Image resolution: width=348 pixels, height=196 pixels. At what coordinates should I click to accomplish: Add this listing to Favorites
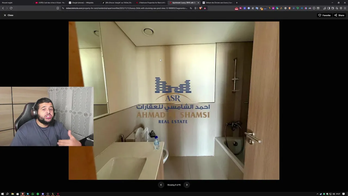point(324,15)
